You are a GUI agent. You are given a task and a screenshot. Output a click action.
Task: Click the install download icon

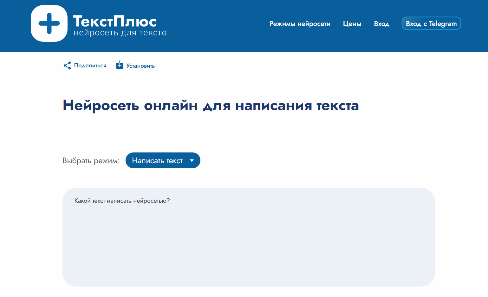pyautogui.click(x=120, y=65)
